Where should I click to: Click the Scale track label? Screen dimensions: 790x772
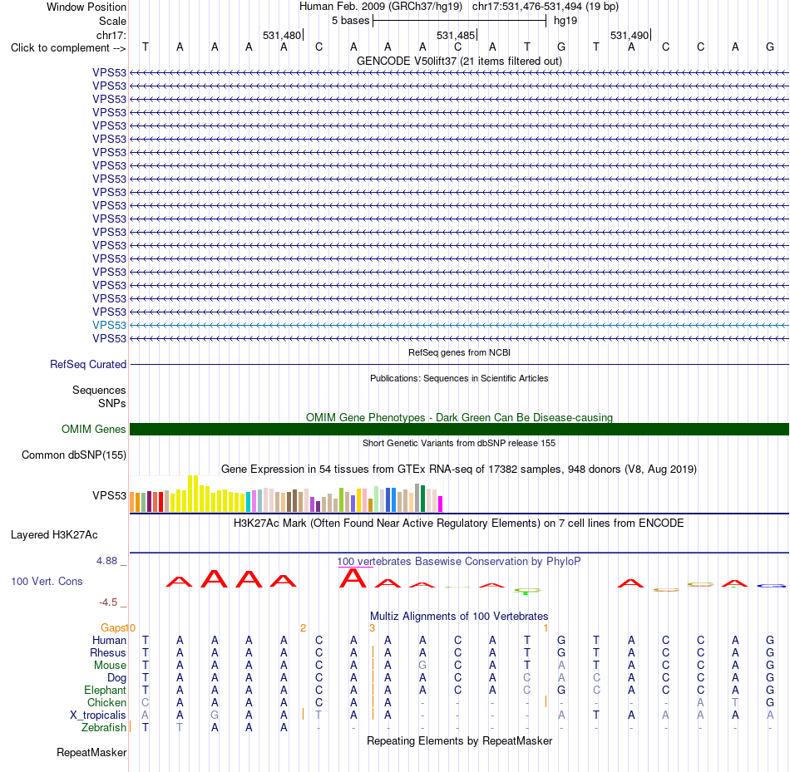pyautogui.click(x=112, y=21)
